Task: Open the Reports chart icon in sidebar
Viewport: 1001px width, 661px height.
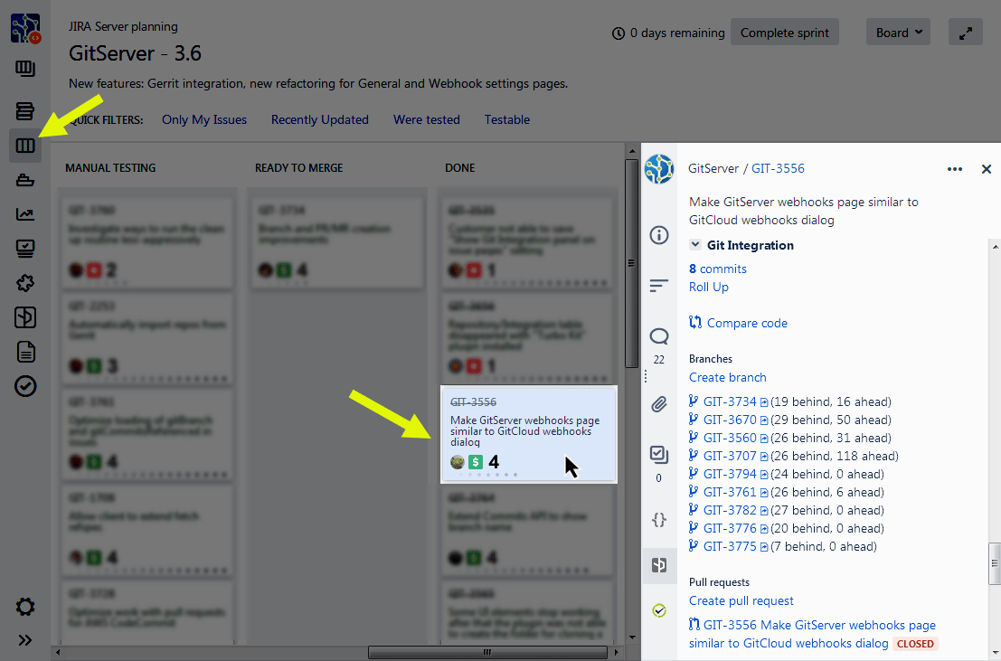Action: [25, 214]
